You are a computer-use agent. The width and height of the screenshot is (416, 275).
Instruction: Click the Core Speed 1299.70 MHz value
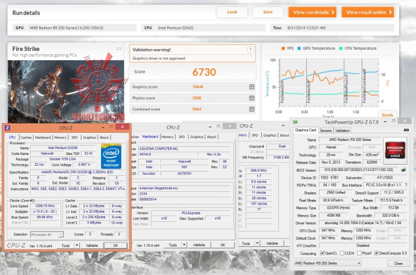pos(45,206)
